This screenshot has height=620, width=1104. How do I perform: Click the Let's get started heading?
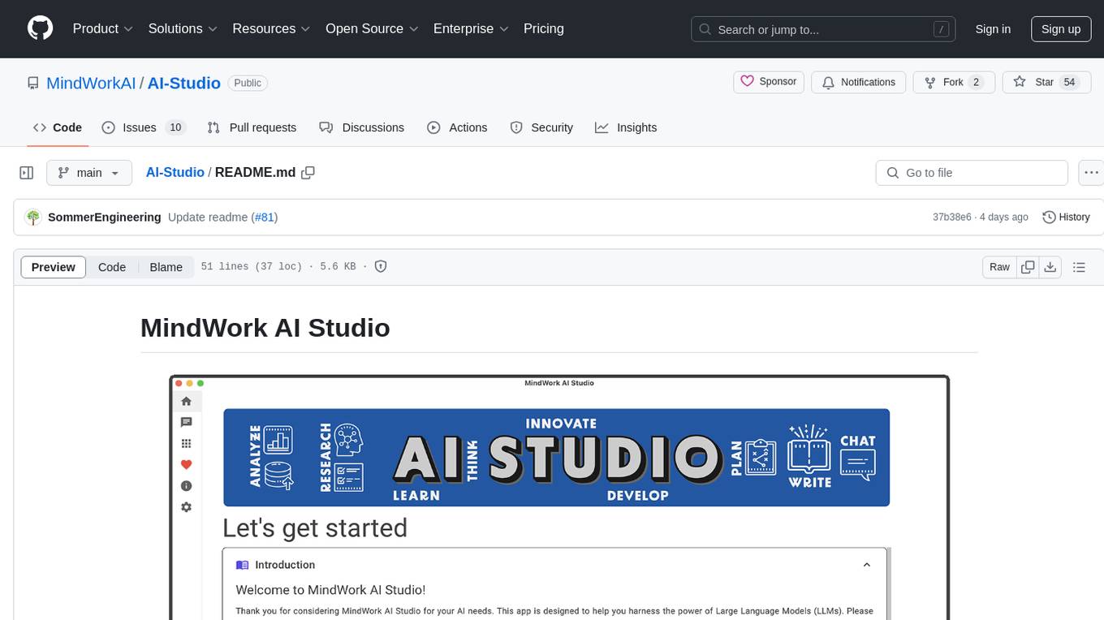coord(315,527)
